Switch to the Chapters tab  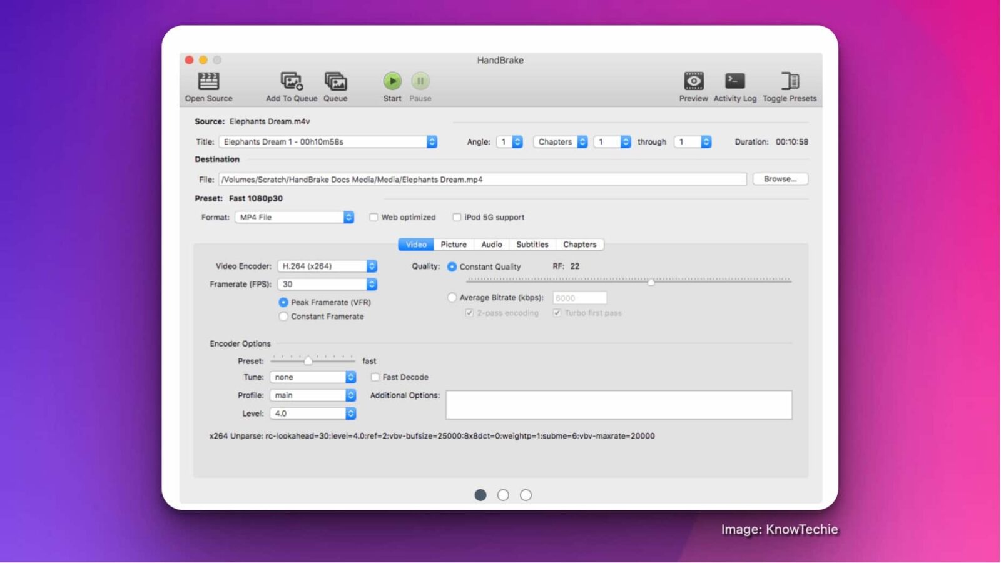[x=580, y=245]
